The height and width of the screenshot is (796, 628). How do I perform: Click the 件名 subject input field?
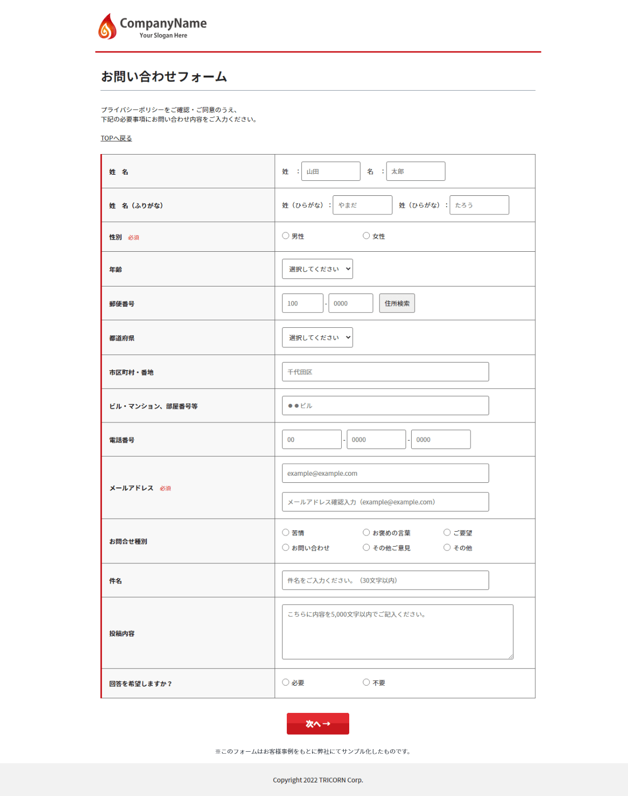click(x=385, y=580)
